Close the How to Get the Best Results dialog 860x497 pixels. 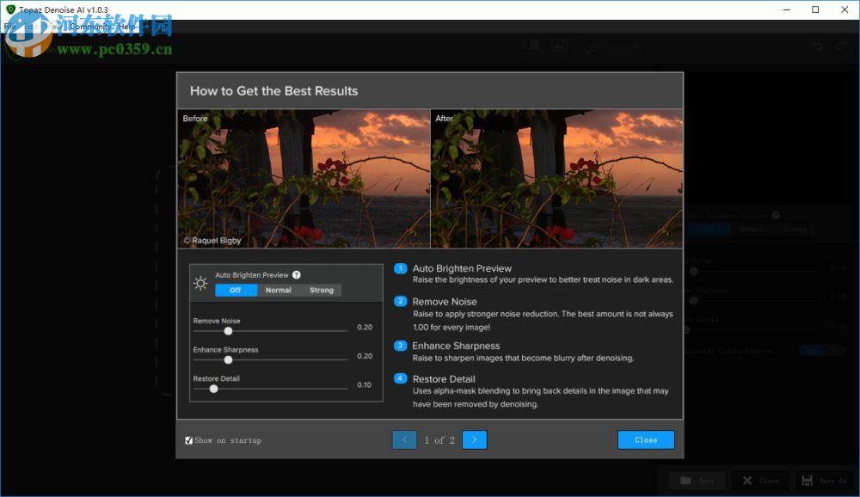pos(645,440)
